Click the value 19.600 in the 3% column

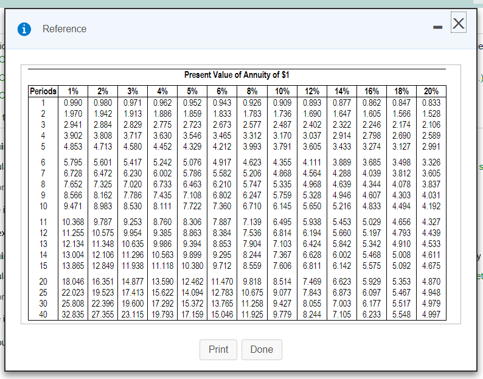click(x=133, y=304)
